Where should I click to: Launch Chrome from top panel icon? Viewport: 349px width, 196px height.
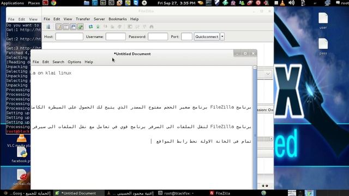click(x=53, y=3)
